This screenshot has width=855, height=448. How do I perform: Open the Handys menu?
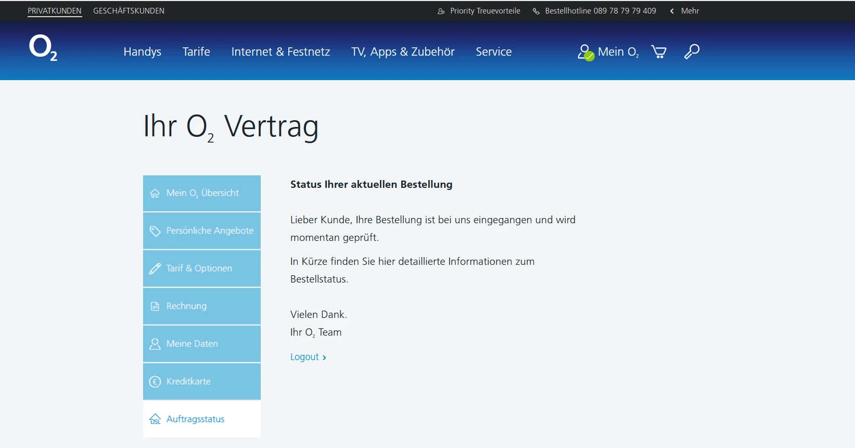pos(143,52)
